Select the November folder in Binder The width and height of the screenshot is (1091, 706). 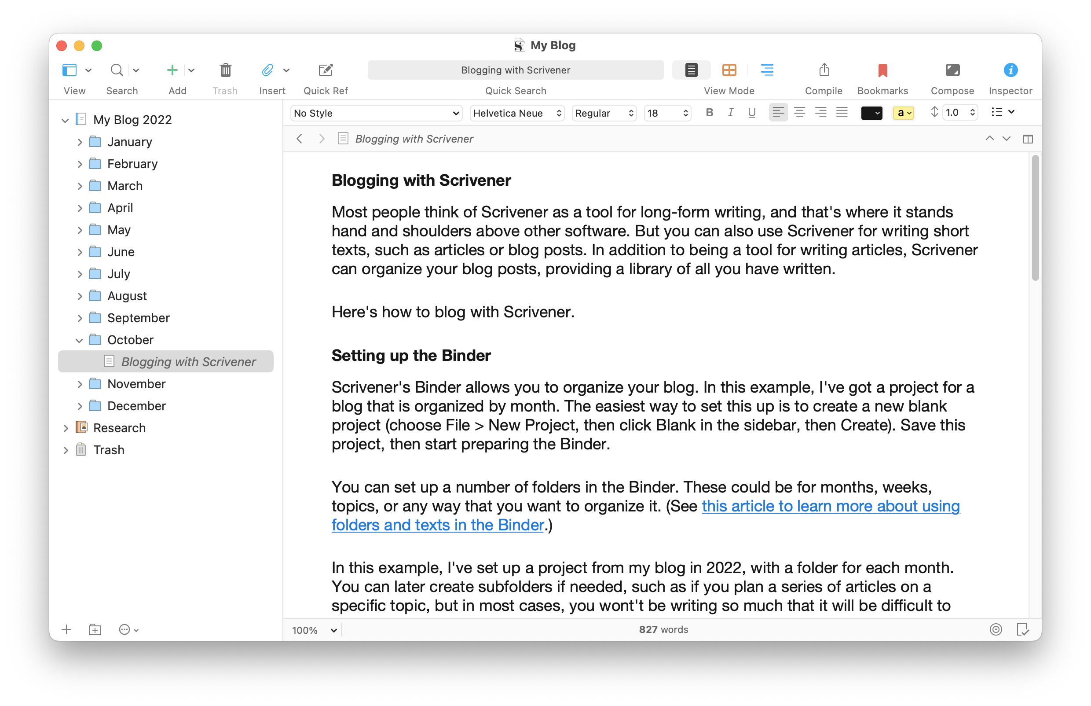coord(136,384)
